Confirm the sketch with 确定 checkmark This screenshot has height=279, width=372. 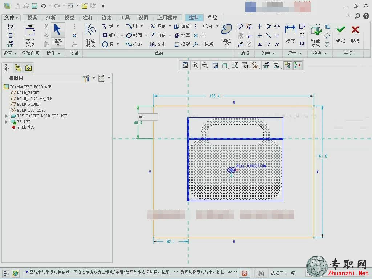(x=341, y=34)
